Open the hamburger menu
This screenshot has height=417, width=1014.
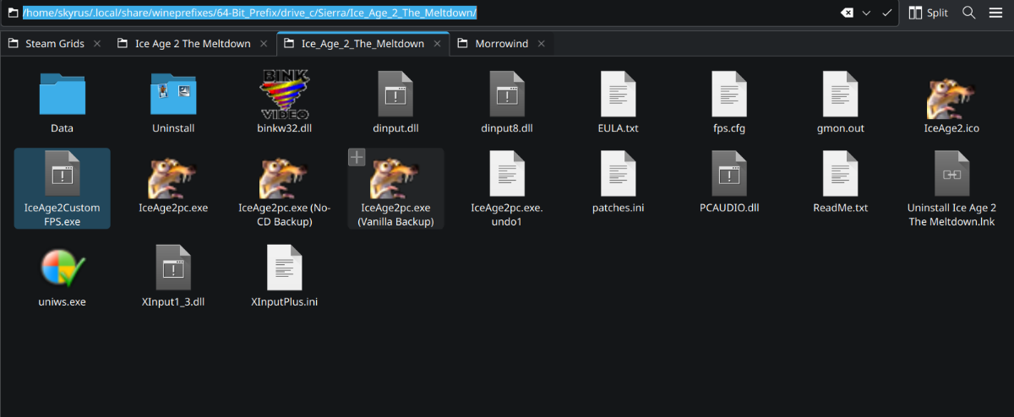[995, 13]
